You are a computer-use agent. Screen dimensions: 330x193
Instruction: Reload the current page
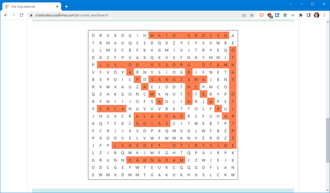pyautogui.click(x=21, y=15)
